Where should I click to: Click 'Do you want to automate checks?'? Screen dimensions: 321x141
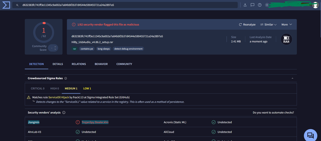pyautogui.click(x=273, y=113)
